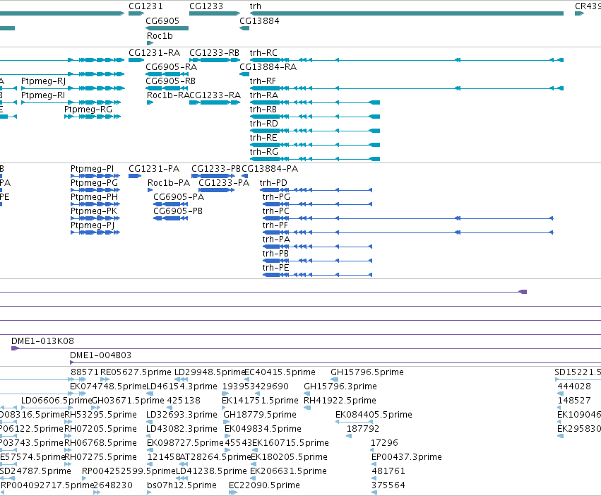Viewport: 601px width, 496px height.
Task: Open the CG6905-RA transcript
Action: coord(172,66)
